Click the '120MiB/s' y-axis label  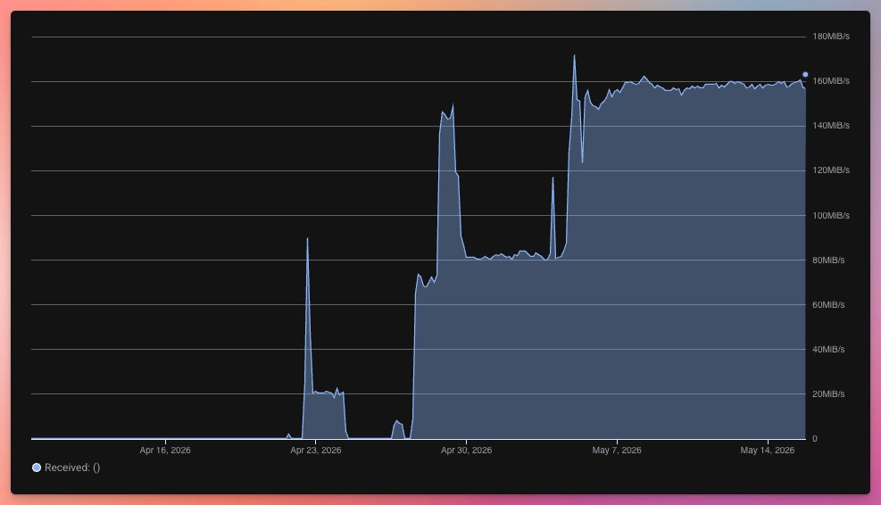click(831, 170)
